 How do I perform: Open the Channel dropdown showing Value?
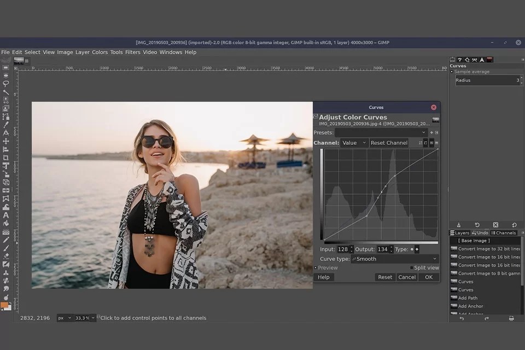tap(354, 143)
